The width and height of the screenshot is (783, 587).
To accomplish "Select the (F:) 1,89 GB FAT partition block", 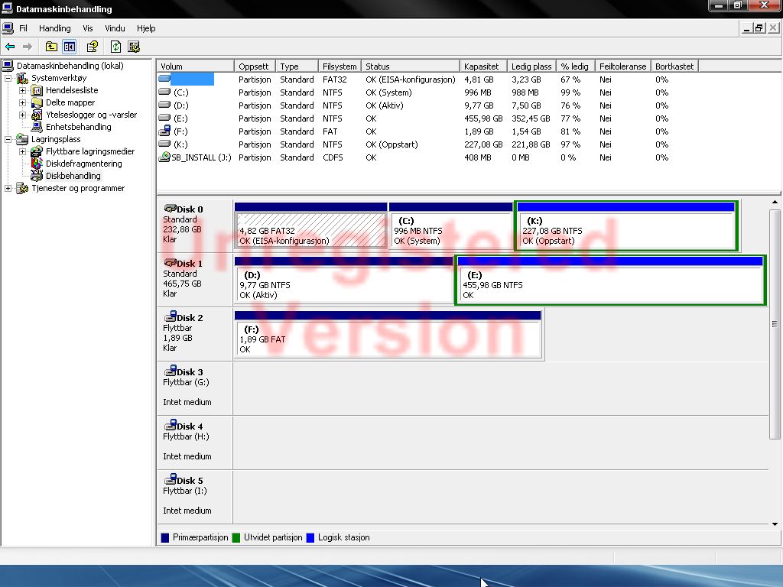I will coord(388,335).
